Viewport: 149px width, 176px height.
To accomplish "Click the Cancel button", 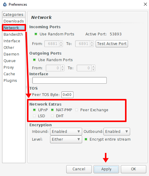I will pyautogui.click(x=79, y=169).
